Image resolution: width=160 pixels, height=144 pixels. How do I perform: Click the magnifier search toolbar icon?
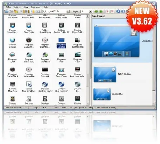(x=38, y=11)
